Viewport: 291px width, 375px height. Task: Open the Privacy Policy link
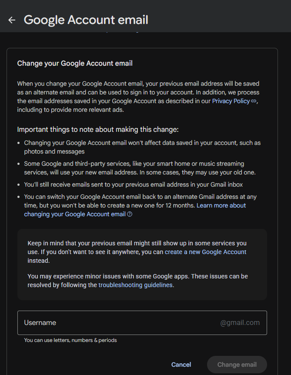coord(231,101)
